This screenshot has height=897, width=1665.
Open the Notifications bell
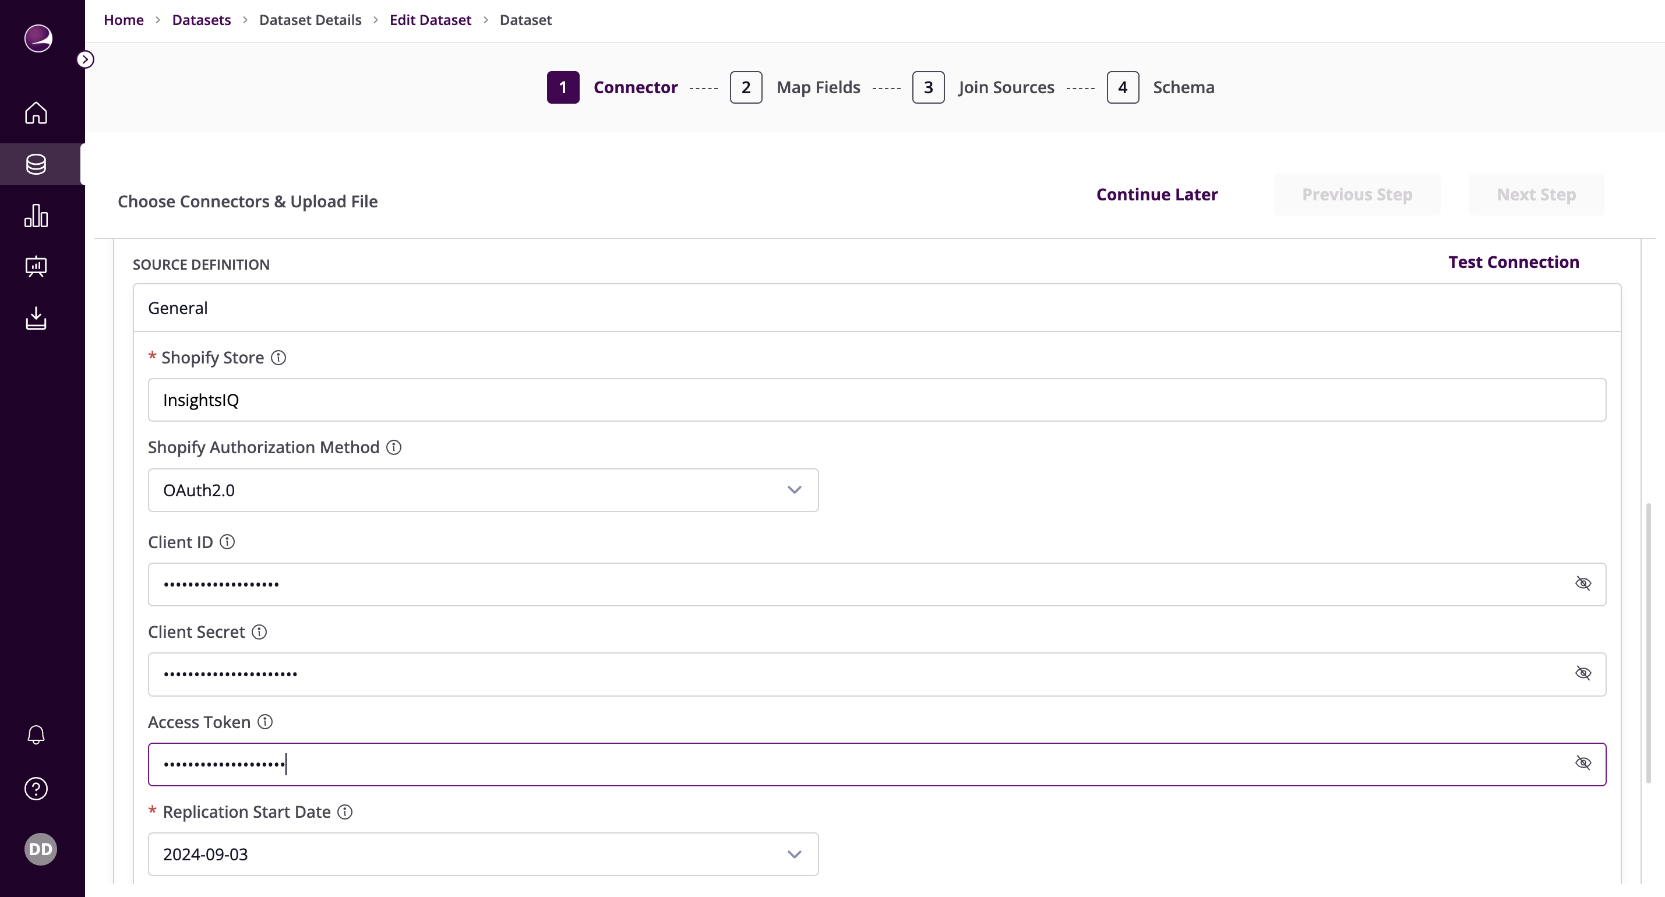pyautogui.click(x=36, y=735)
